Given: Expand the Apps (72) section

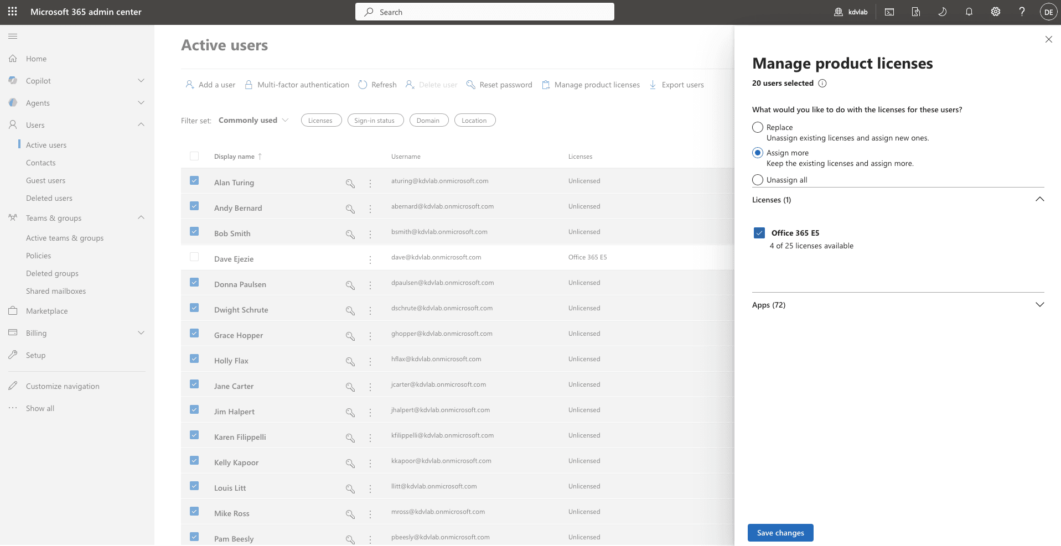Looking at the screenshot, I should [x=1039, y=305].
